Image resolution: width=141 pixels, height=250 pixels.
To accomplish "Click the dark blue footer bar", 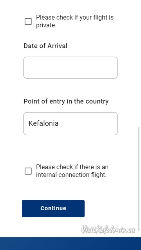I will click(x=70, y=244).
